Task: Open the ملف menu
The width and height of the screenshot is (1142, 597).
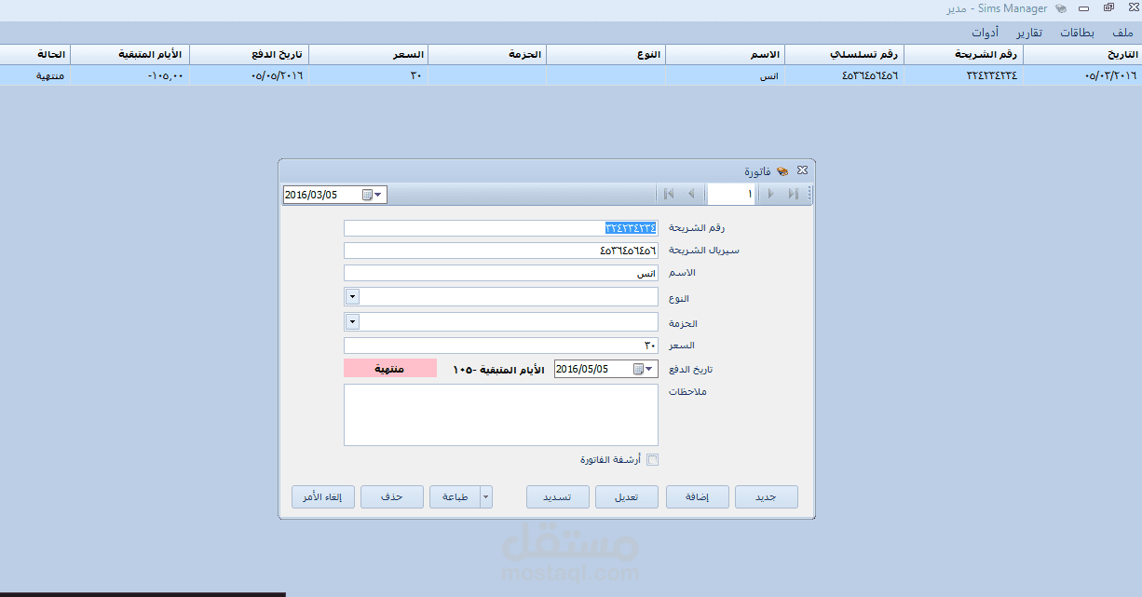Action: pyautogui.click(x=1123, y=32)
